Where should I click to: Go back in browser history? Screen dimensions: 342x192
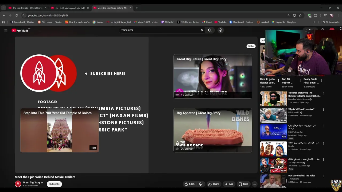[4, 15]
